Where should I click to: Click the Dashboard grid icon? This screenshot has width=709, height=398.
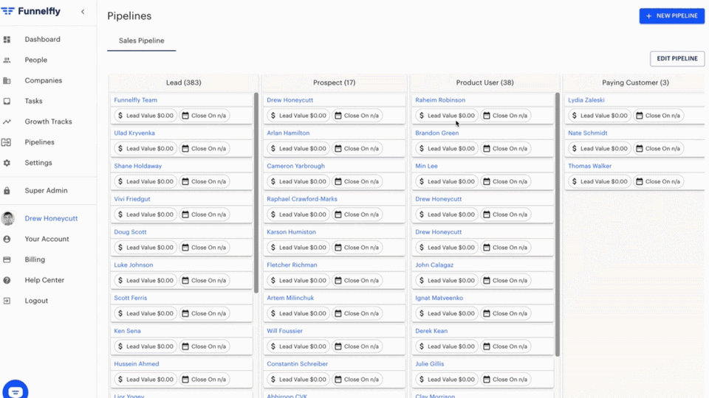[7, 40]
